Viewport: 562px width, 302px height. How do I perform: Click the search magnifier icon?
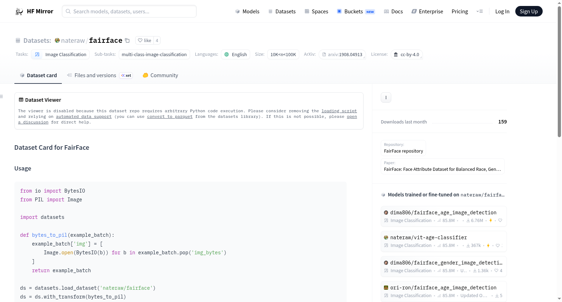[68, 11]
